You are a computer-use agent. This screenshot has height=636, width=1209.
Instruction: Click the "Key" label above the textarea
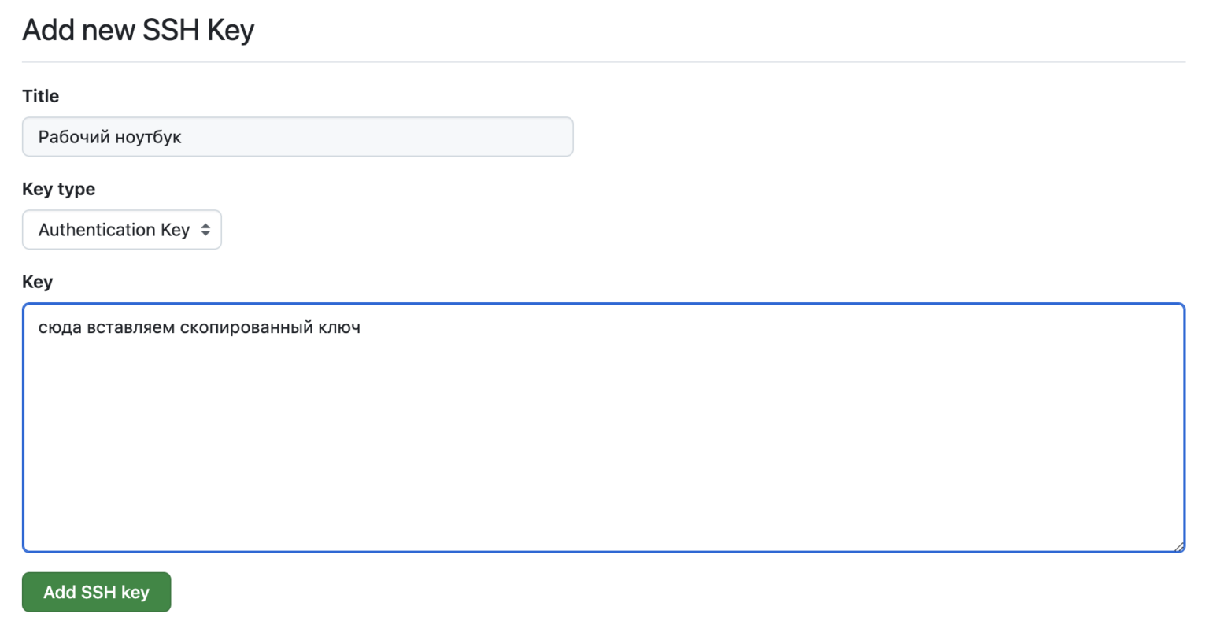coord(37,282)
